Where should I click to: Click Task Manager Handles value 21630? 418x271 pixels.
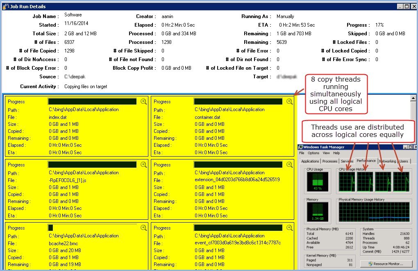pyautogui.click(x=404, y=234)
